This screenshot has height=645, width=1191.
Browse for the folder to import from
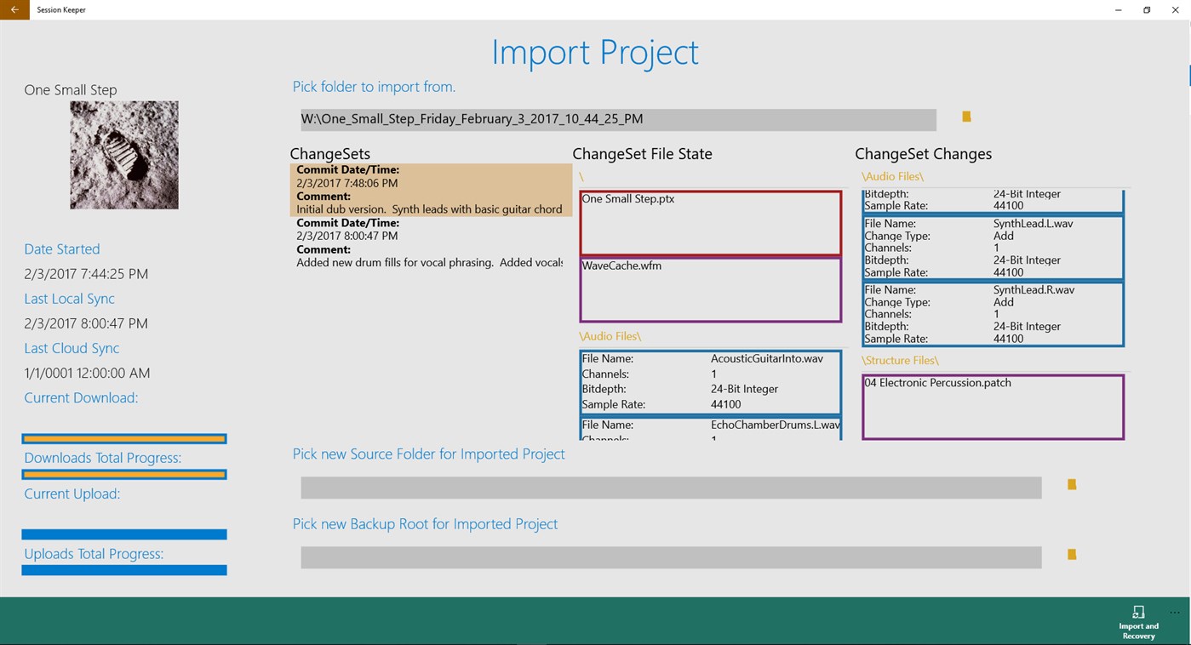[x=966, y=117]
